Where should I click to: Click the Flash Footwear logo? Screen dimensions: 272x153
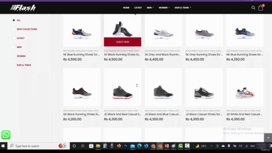[23, 8]
